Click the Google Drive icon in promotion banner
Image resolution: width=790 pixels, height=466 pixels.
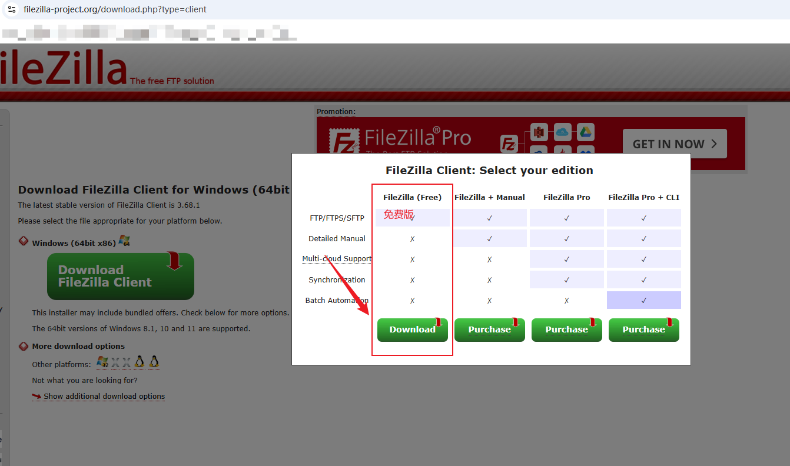click(585, 132)
